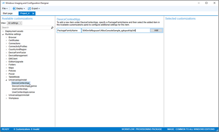Collapse the UniversalAppInstall node
The image size is (219, 132).
click(x=6, y=80)
